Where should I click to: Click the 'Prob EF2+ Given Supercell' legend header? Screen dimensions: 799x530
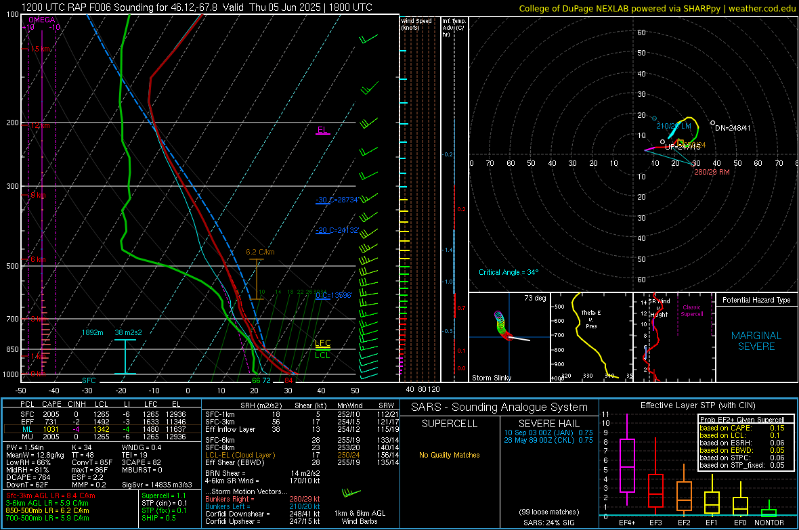tap(742, 420)
